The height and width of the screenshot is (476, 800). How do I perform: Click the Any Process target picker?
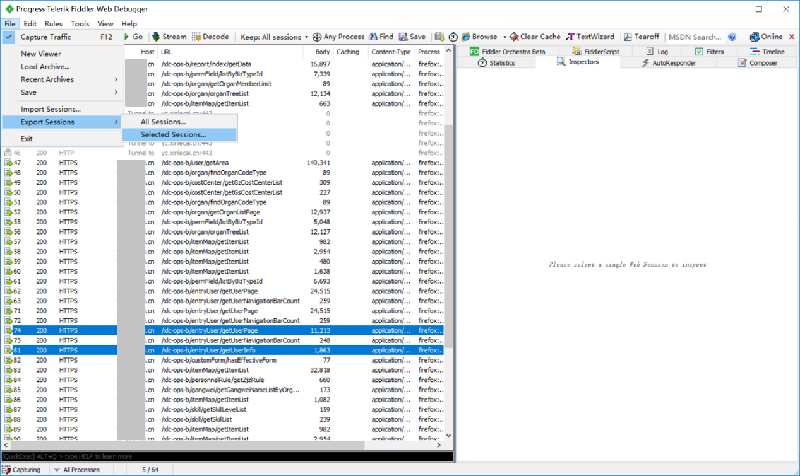click(x=338, y=37)
